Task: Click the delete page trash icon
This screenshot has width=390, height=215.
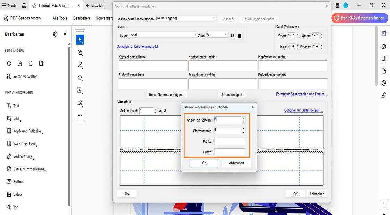Action: 30,63
